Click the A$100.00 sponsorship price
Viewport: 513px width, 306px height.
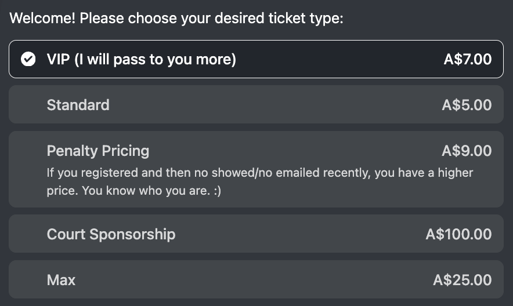(458, 234)
